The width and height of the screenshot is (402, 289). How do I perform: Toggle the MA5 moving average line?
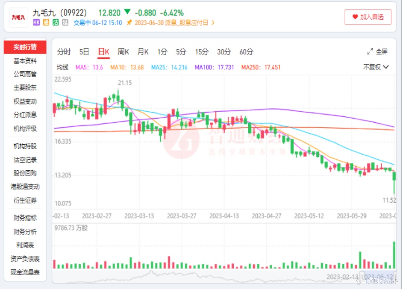[x=89, y=67]
